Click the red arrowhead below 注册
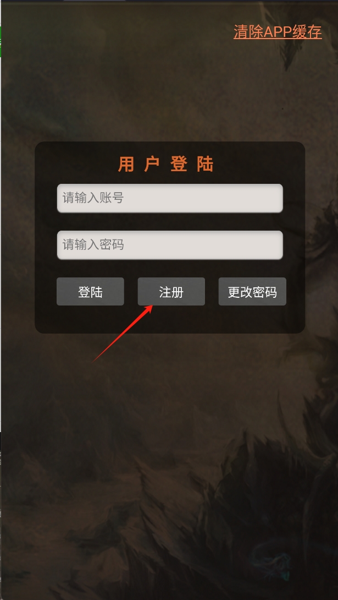Viewport: 338px width, 600px height. [x=148, y=309]
